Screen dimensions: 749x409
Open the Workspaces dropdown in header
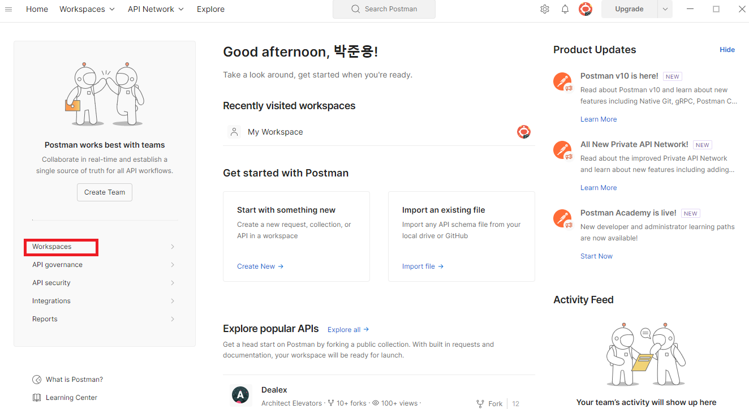point(87,9)
